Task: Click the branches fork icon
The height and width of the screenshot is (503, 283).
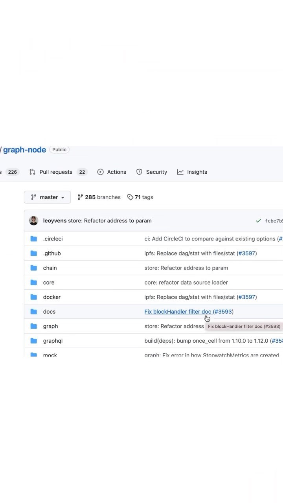Action: (80, 197)
